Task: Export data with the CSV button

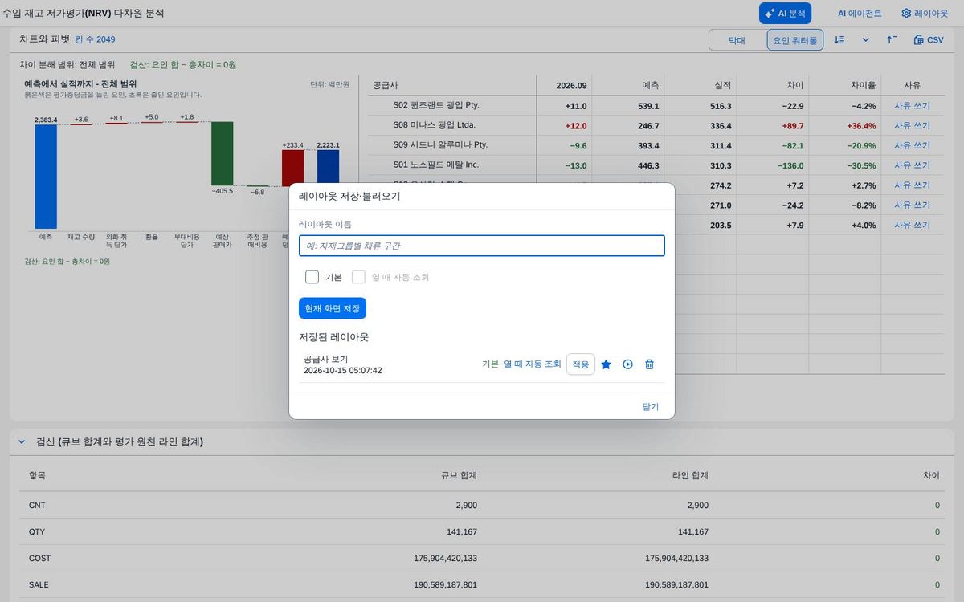Action: pyautogui.click(x=929, y=39)
